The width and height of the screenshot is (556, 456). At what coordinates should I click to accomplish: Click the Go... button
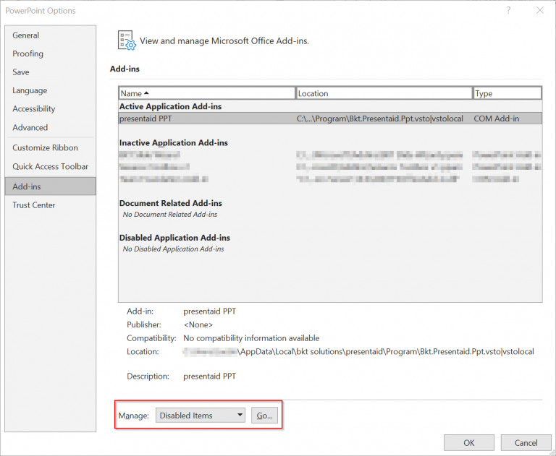(x=264, y=416)
